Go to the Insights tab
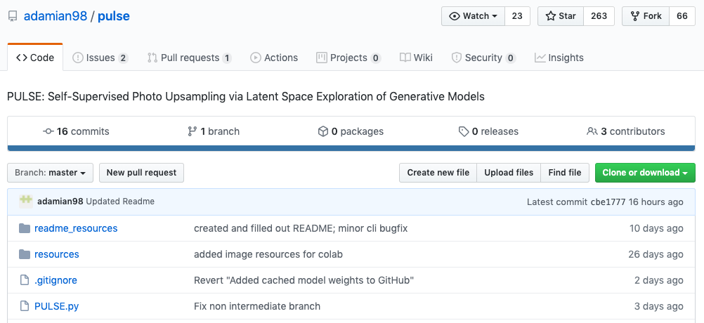Viewport: 704px width, 323px height. (559, 58)
